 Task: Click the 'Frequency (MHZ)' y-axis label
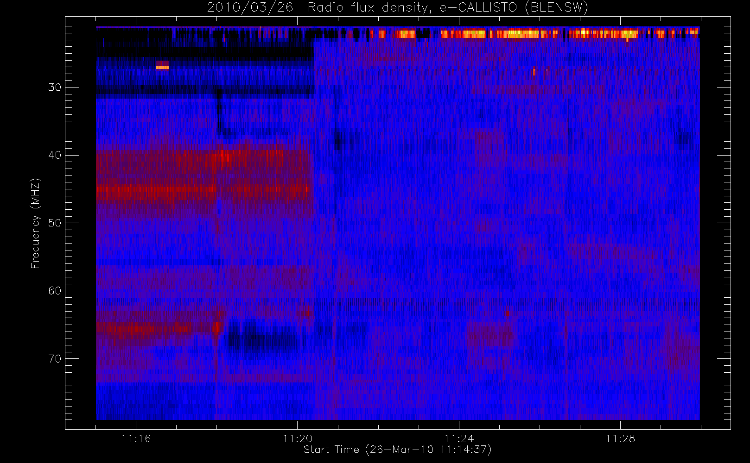click(35, 224)
